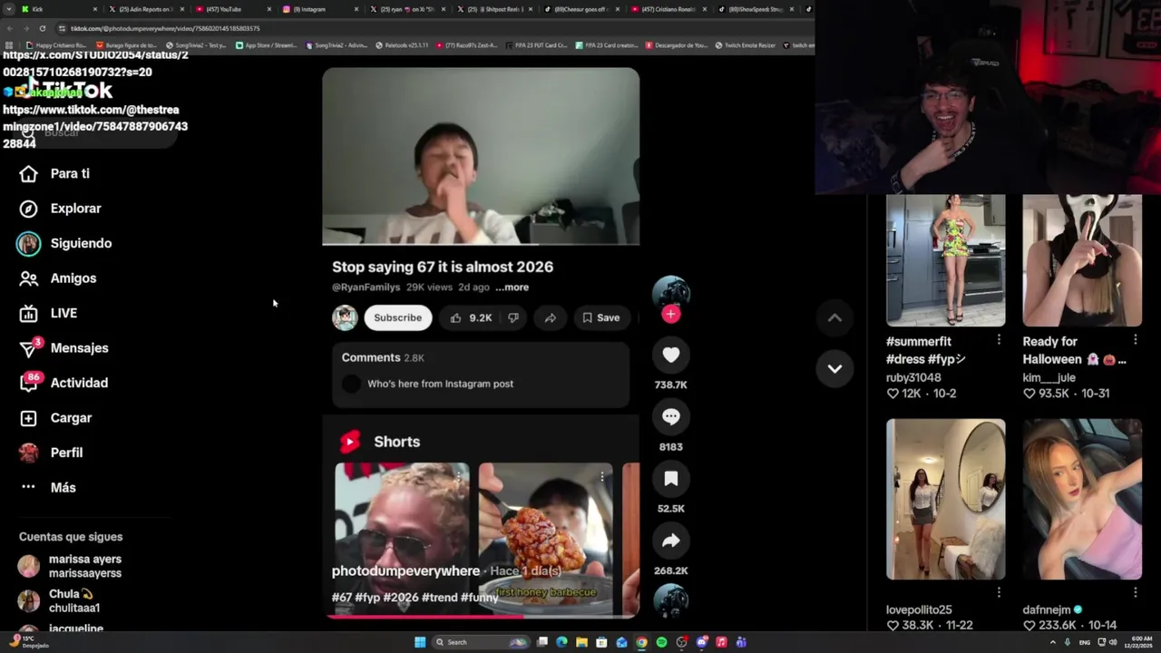Open lovepollito25 video thumbnail
This screenshot has height=653, width=1161.
pos(945,499)
